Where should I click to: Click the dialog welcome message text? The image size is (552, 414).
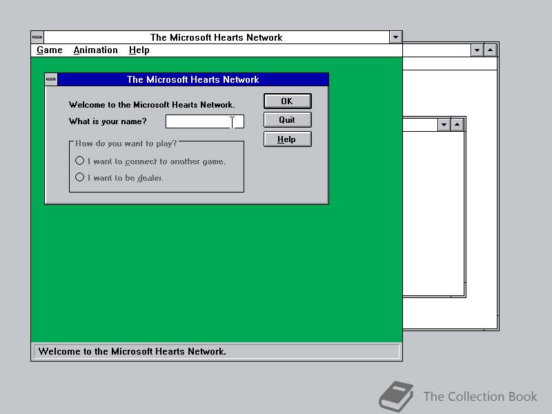[x=152, y=105]
